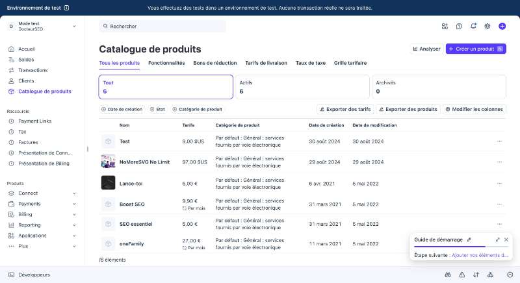Click the purple plus create icon
This screenshot has width=520, height=283.
point(502,26)
